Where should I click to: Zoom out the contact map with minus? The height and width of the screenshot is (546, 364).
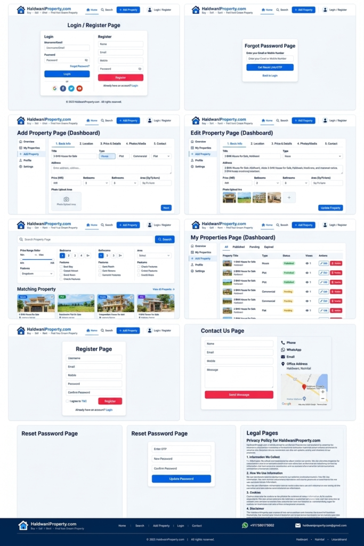[x=322, y=398]
